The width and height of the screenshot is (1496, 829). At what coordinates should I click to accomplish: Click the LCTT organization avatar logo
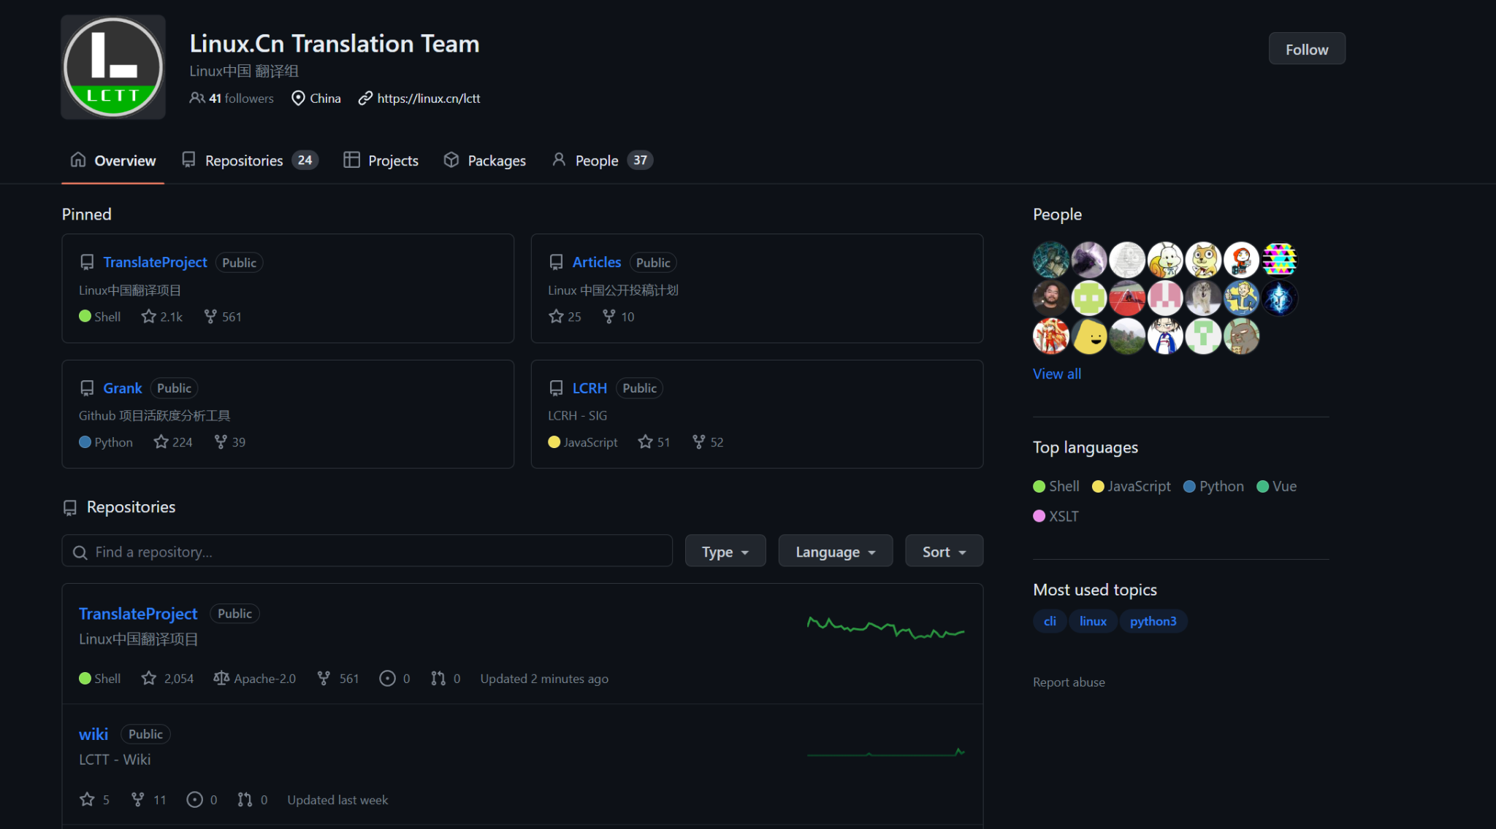(x=113, y=67)
